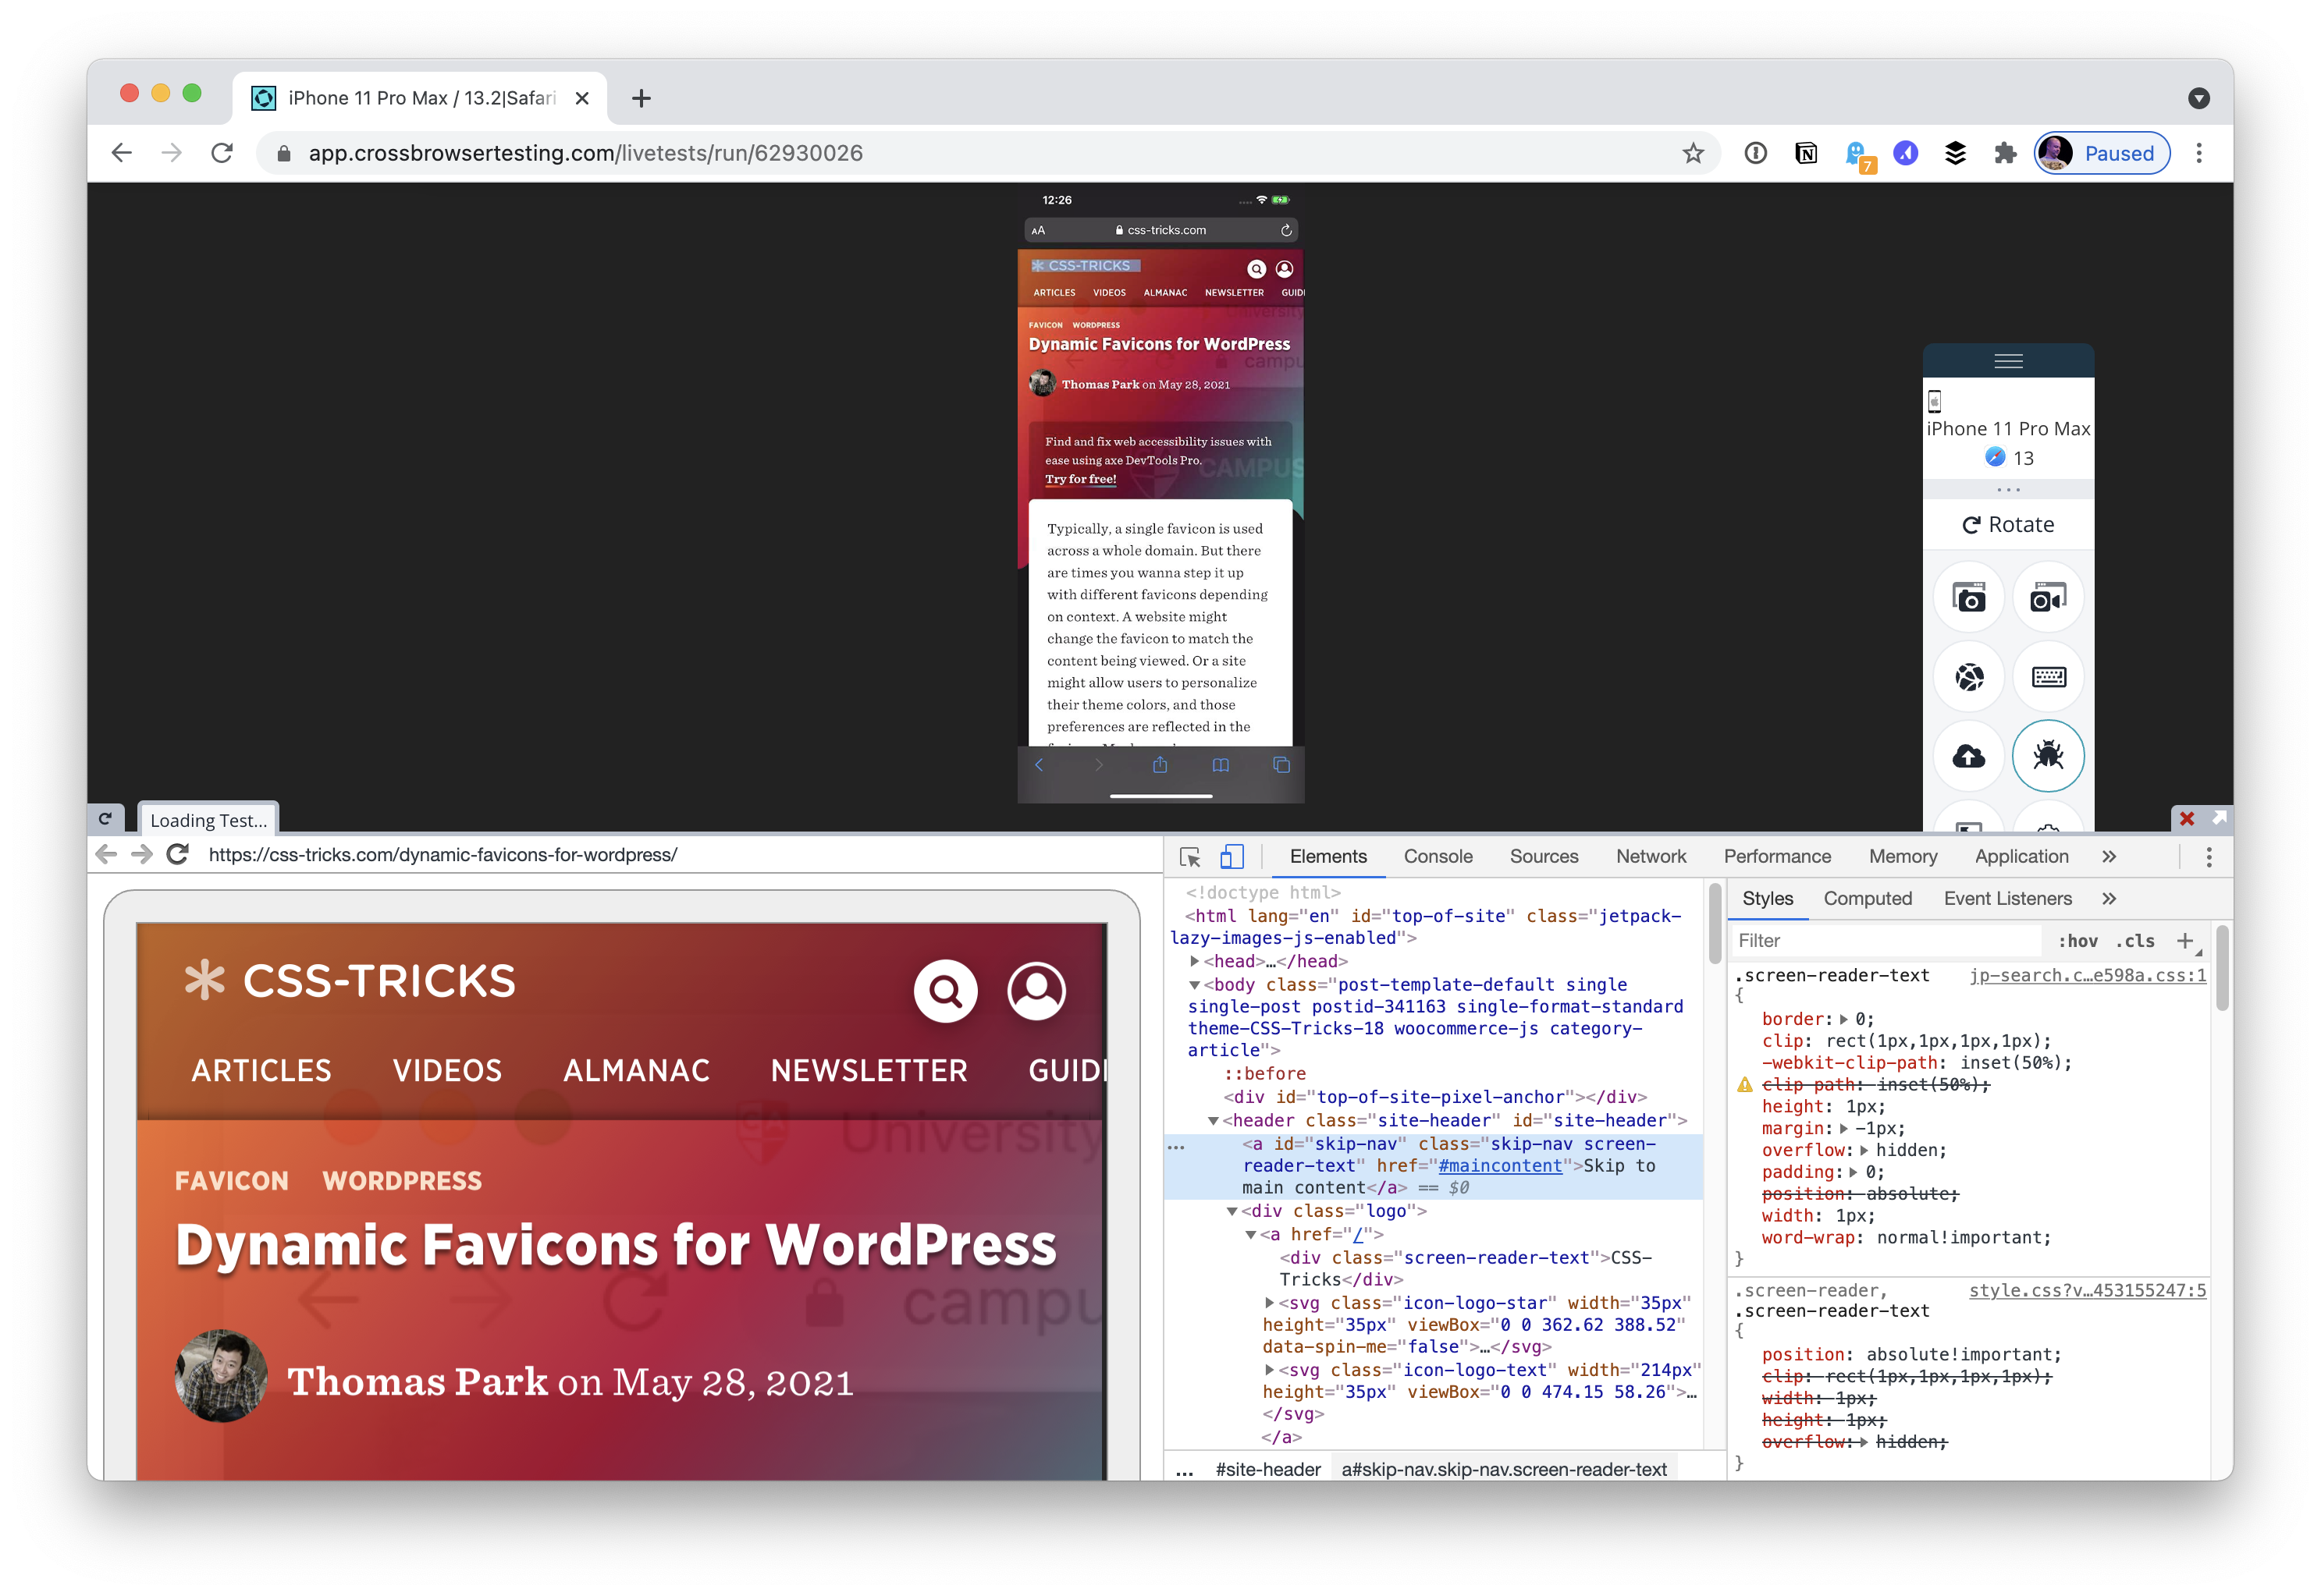Switch to the Console tab
2321x1596 pixels.
coord(1438,857)
